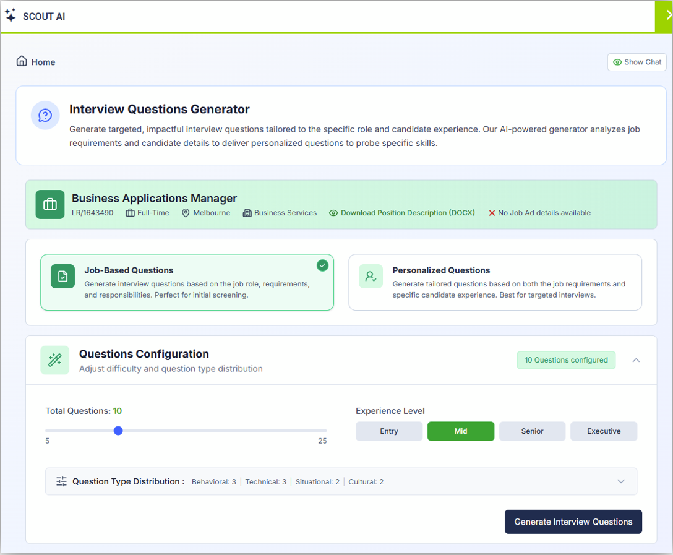Select the Job-Based Questions option card

click(187, 282)
